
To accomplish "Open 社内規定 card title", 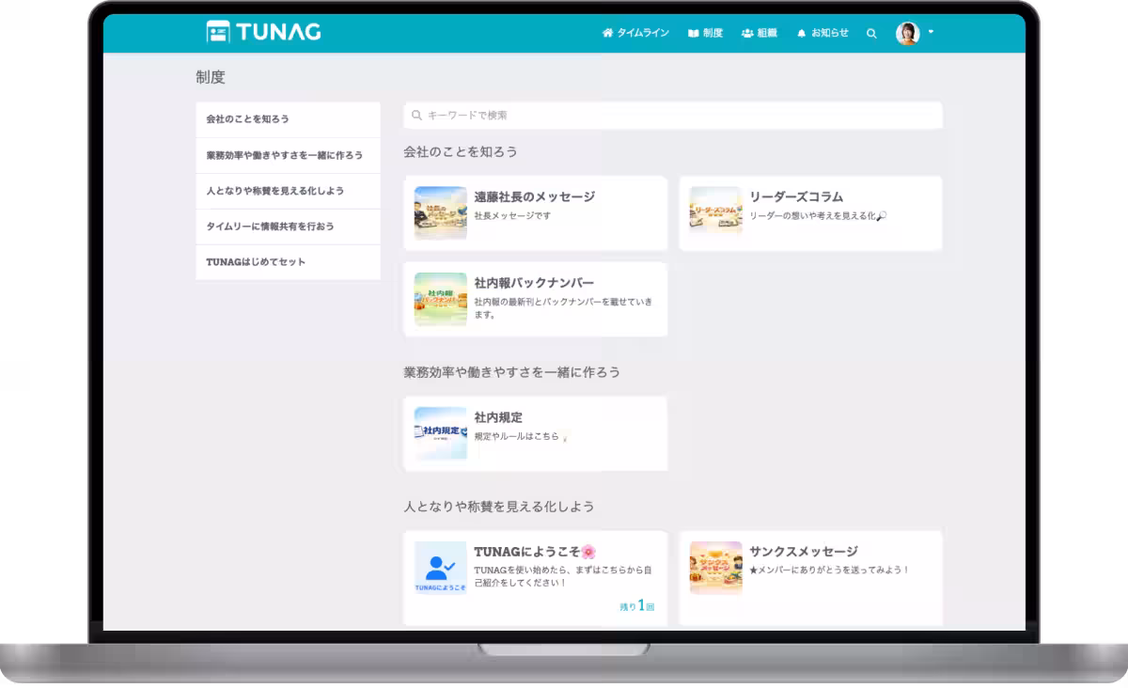I will (498, 416).
